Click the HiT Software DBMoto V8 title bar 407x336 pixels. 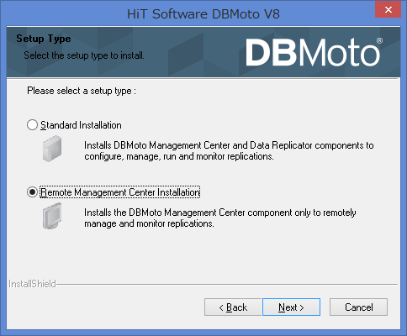pos(203,14)
